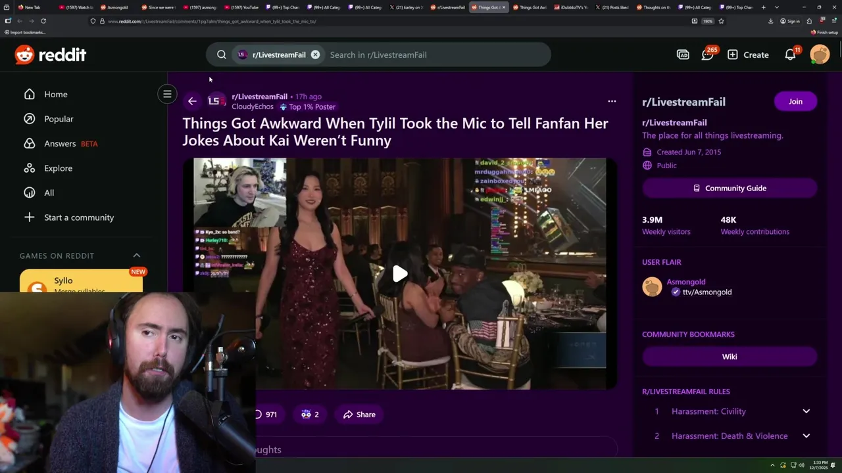Click the Asmongold flair avatar

(652, 287)
